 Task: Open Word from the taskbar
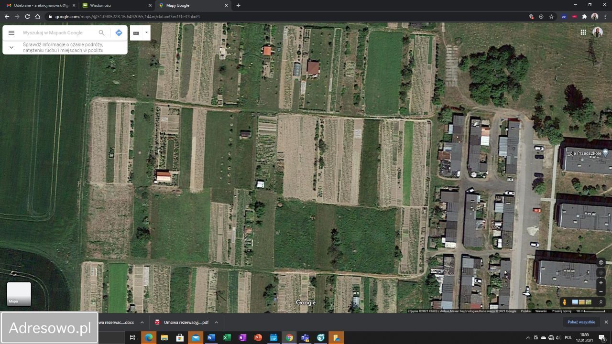[211, 338]
